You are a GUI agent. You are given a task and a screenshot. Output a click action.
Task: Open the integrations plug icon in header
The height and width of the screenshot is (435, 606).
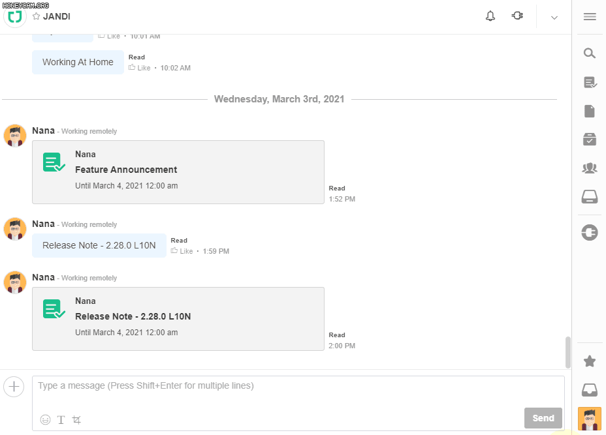(517, 16)
